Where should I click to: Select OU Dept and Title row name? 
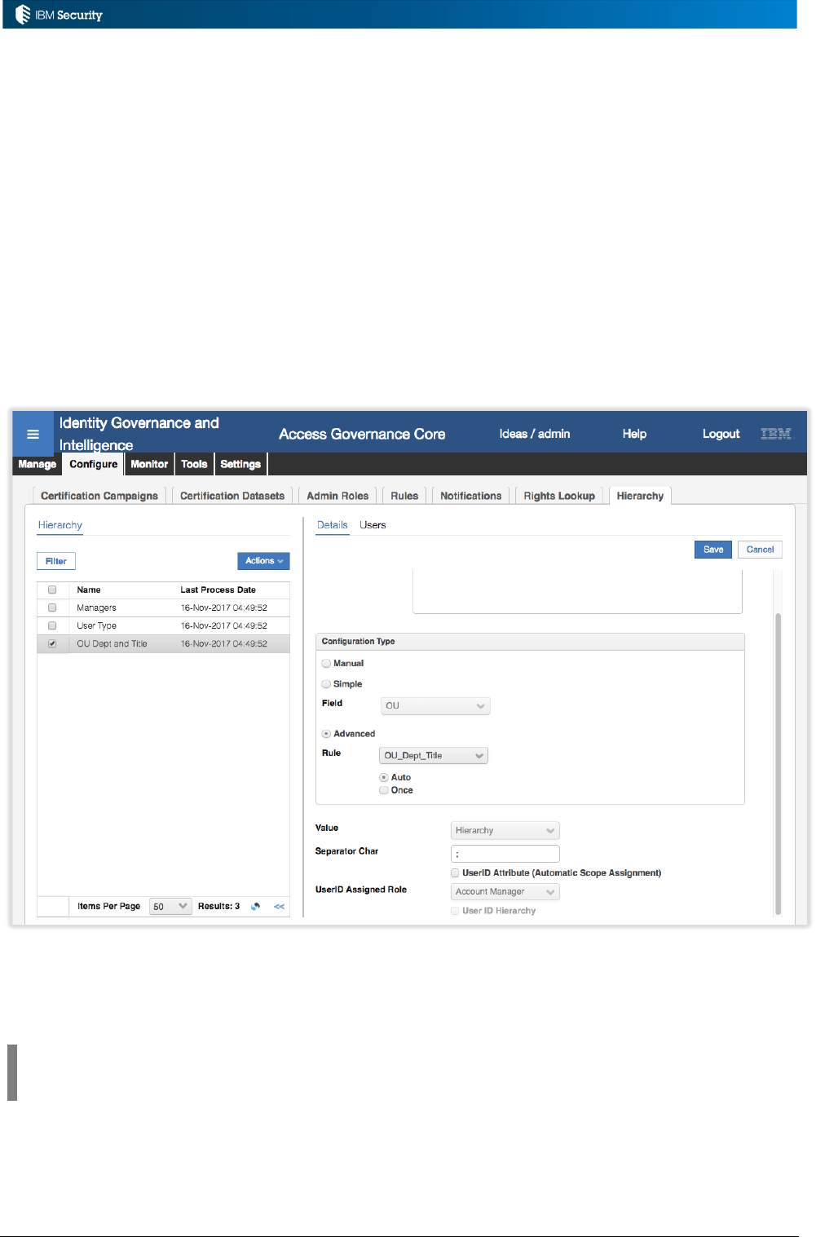coord(112,643)
